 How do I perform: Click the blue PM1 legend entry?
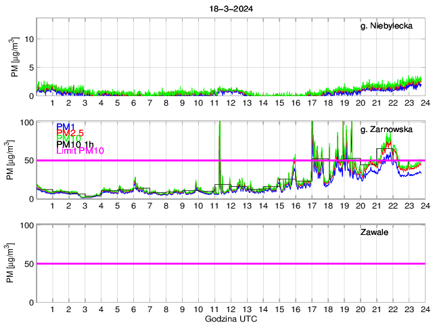(66, 127)
